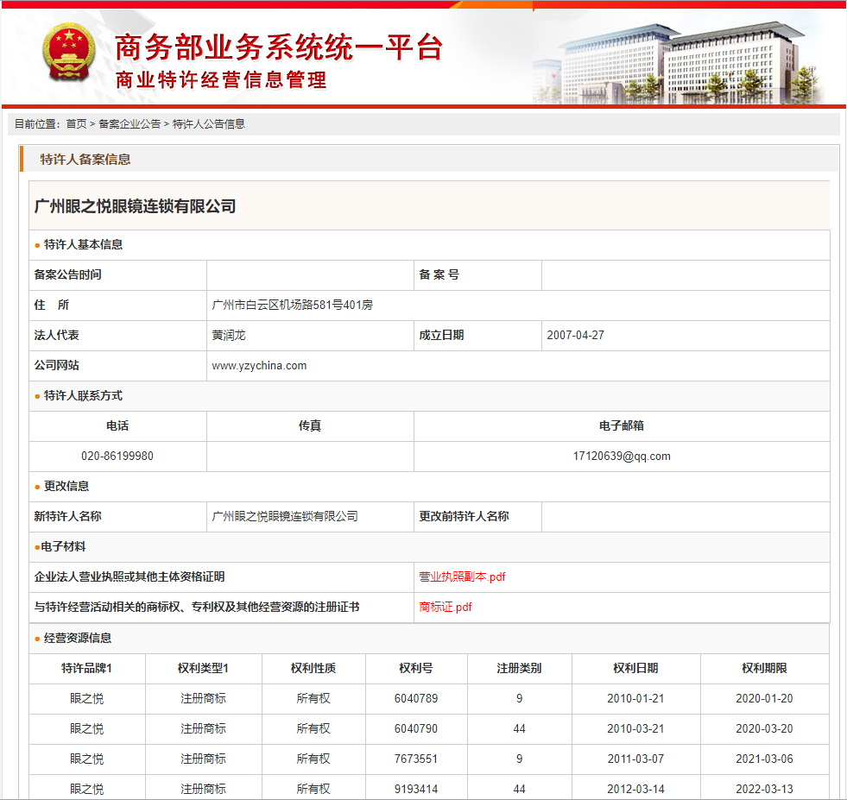Screen dimensions: 847x800
Task: Select trademark number 9193414
Action: 416,789
